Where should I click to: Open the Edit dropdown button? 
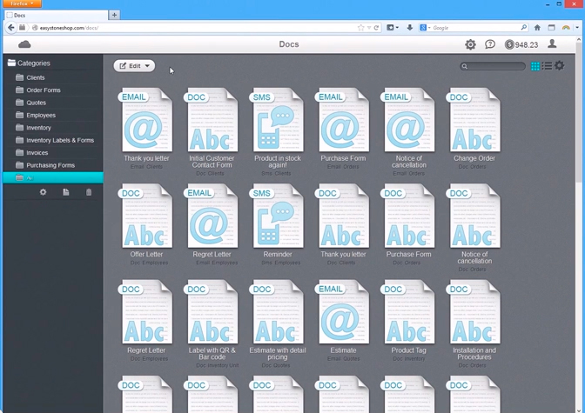[x=134, y=66]
